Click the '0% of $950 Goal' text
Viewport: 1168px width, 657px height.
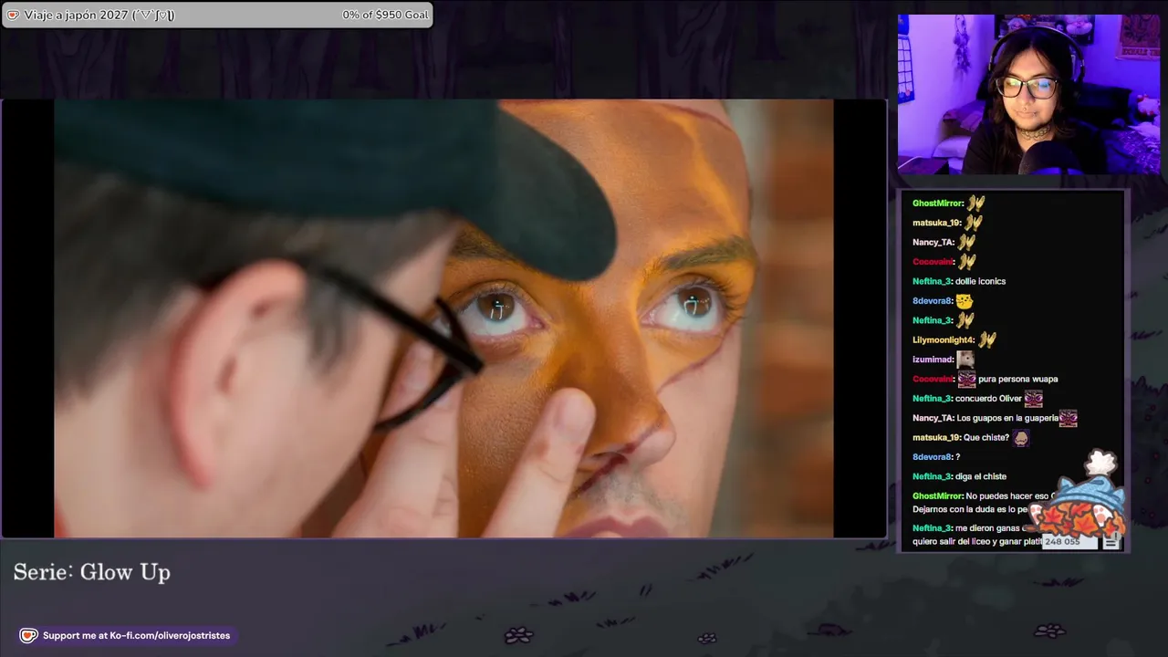385,15
